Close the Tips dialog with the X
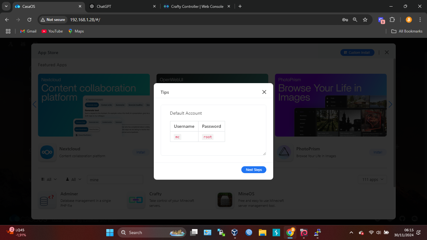427x240 pixels. point(264,92)
